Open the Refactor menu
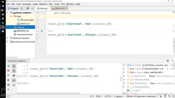 43,4
